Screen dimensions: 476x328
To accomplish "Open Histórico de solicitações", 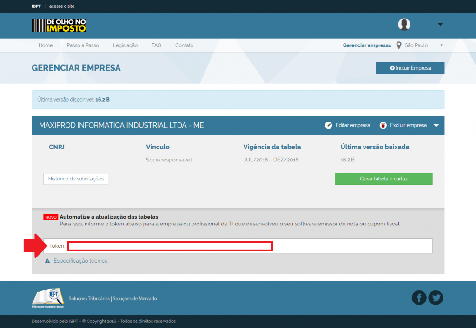I will [x=76, y=179].
